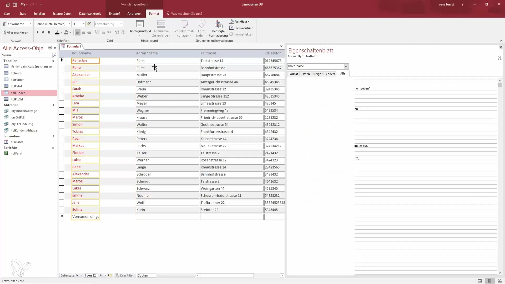This screenshot has height=284, width=505.
Task: Open rptFahrt report entry
Action: click(17, 154)
